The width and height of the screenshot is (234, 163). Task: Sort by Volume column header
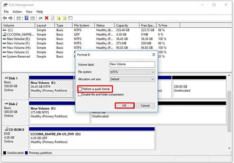[x=18, y=25]
